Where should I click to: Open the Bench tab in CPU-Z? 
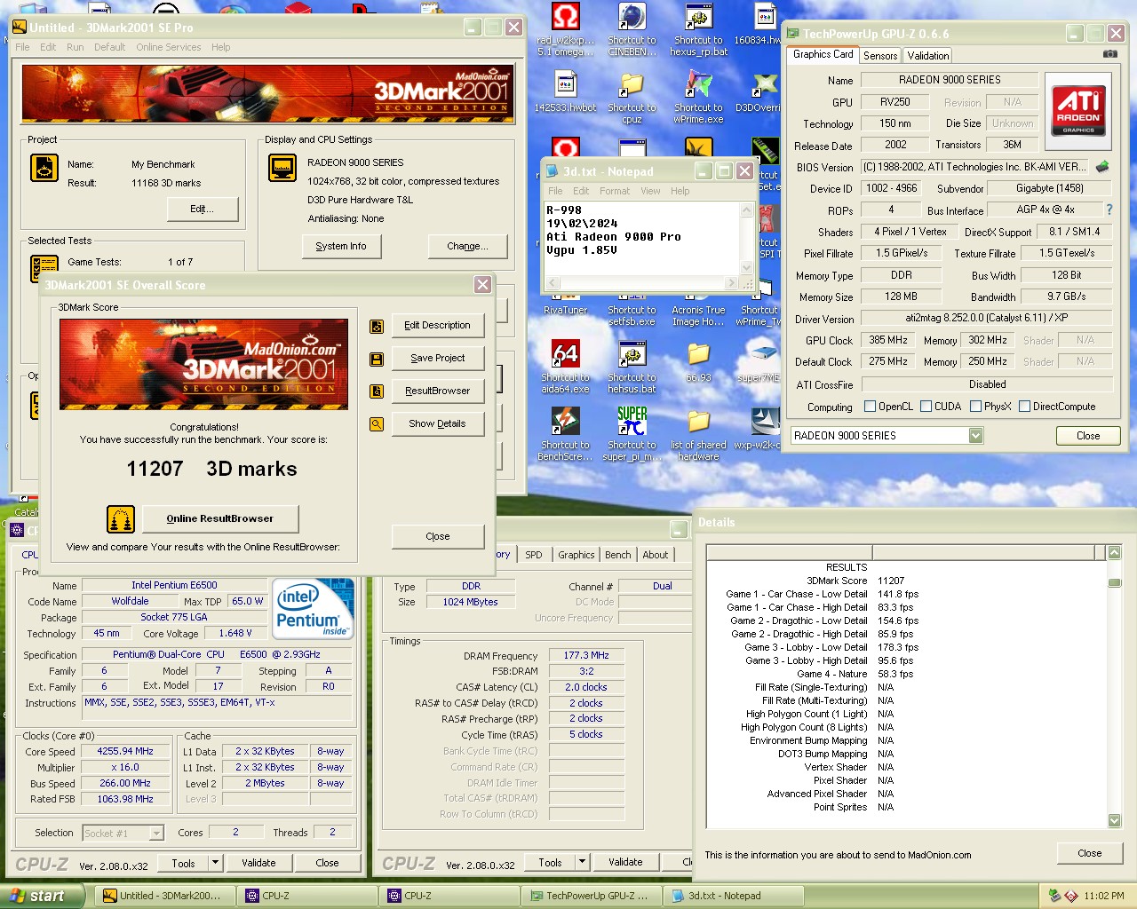[618, 555]
